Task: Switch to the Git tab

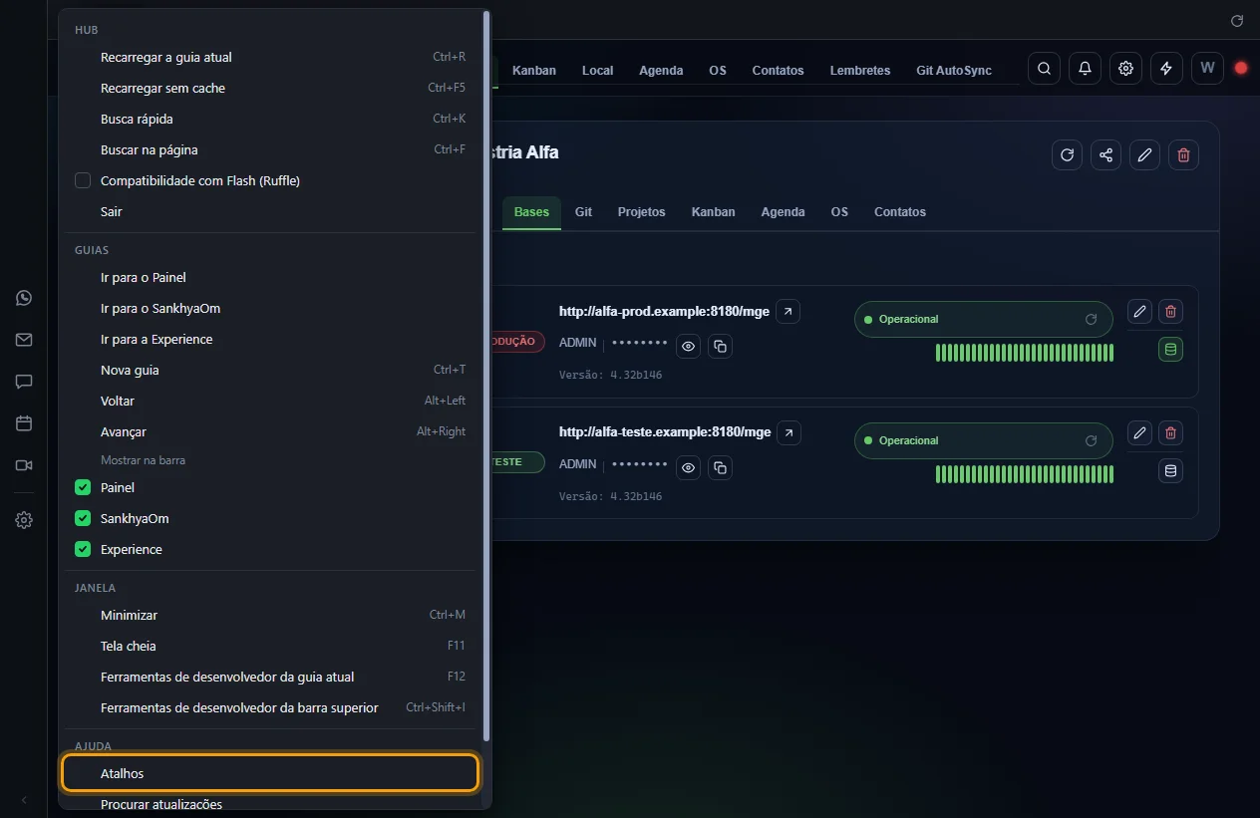Action: point(583,212)
